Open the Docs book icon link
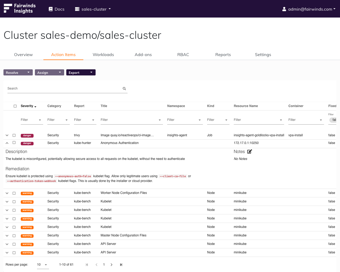Image resolution: width=340 pixels, height=272 pixels. pos(51,9)
